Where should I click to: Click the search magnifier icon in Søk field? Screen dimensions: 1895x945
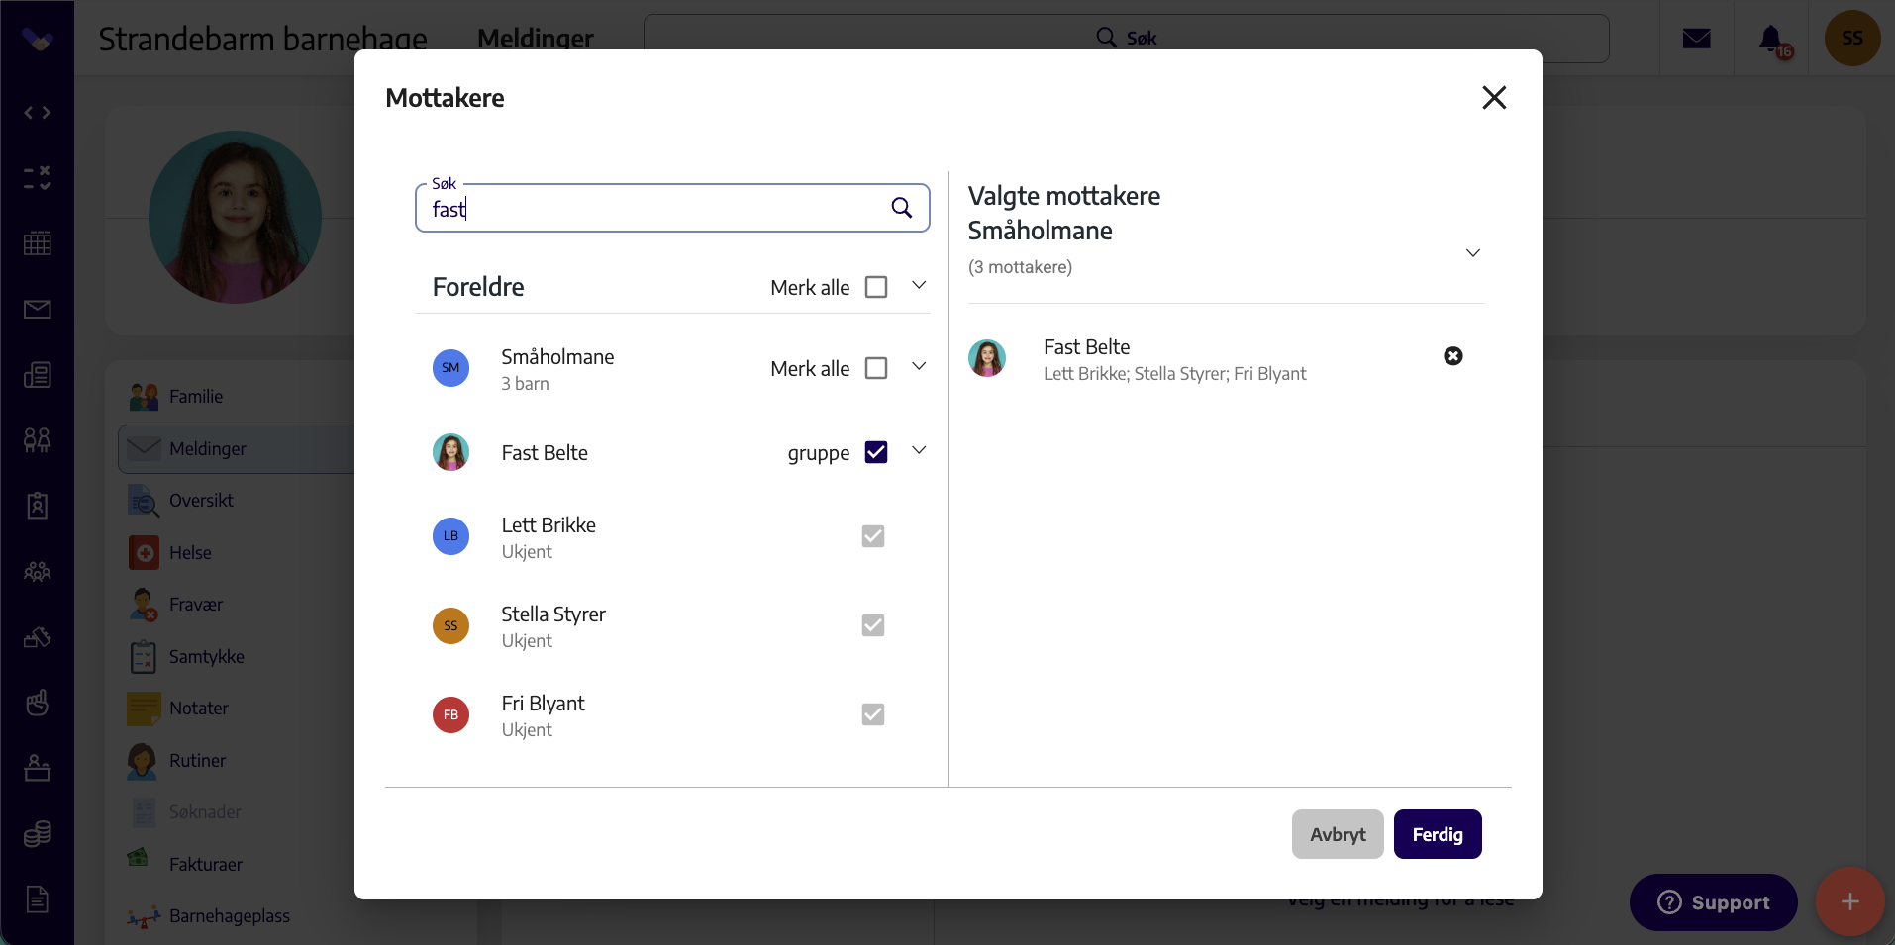(901, 208)
